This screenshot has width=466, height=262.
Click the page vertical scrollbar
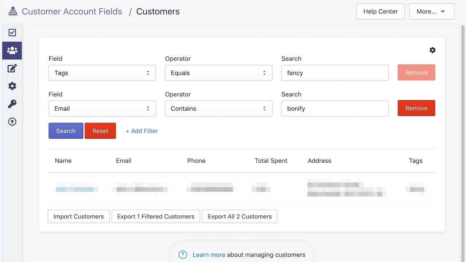tap(463, 143)
